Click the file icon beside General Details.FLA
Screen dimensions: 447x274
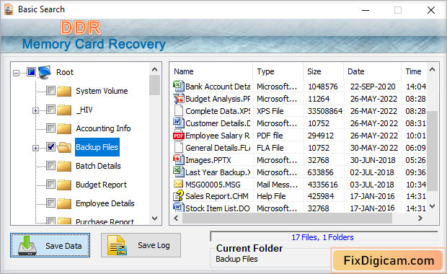pyautogui.click(x=179, y=147)
